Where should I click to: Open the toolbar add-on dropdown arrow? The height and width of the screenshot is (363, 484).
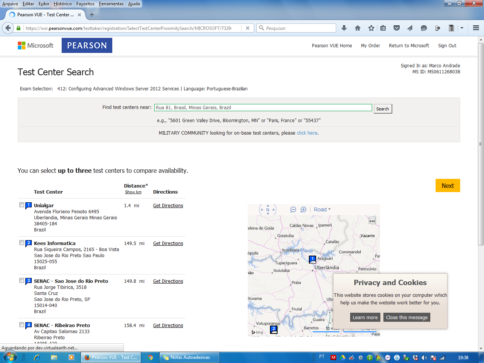tap(462, 28)
